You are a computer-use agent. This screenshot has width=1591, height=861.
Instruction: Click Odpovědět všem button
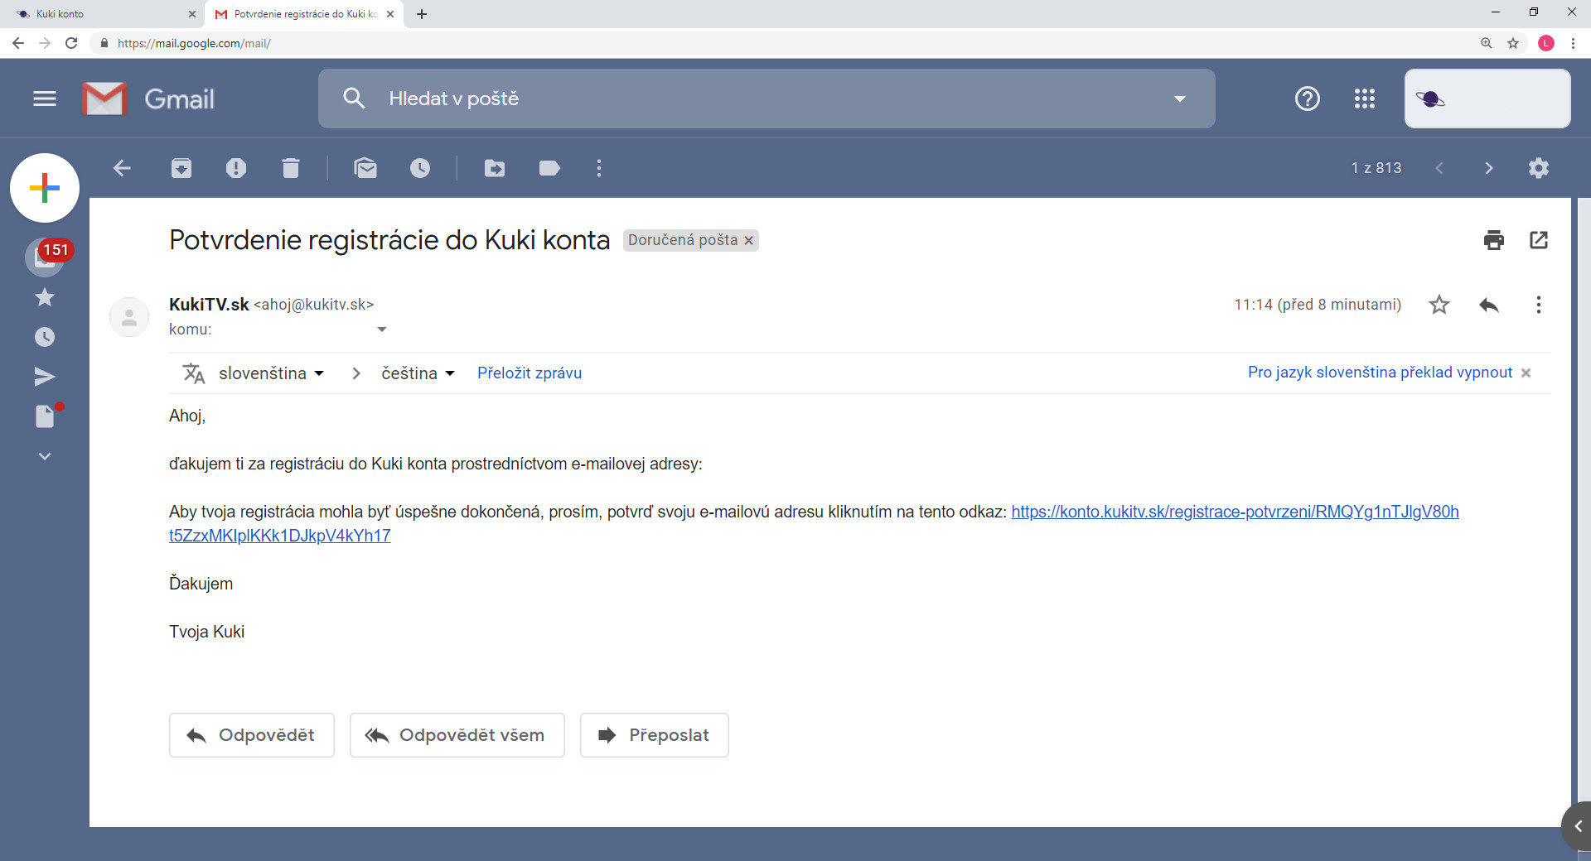click(457, 735)
